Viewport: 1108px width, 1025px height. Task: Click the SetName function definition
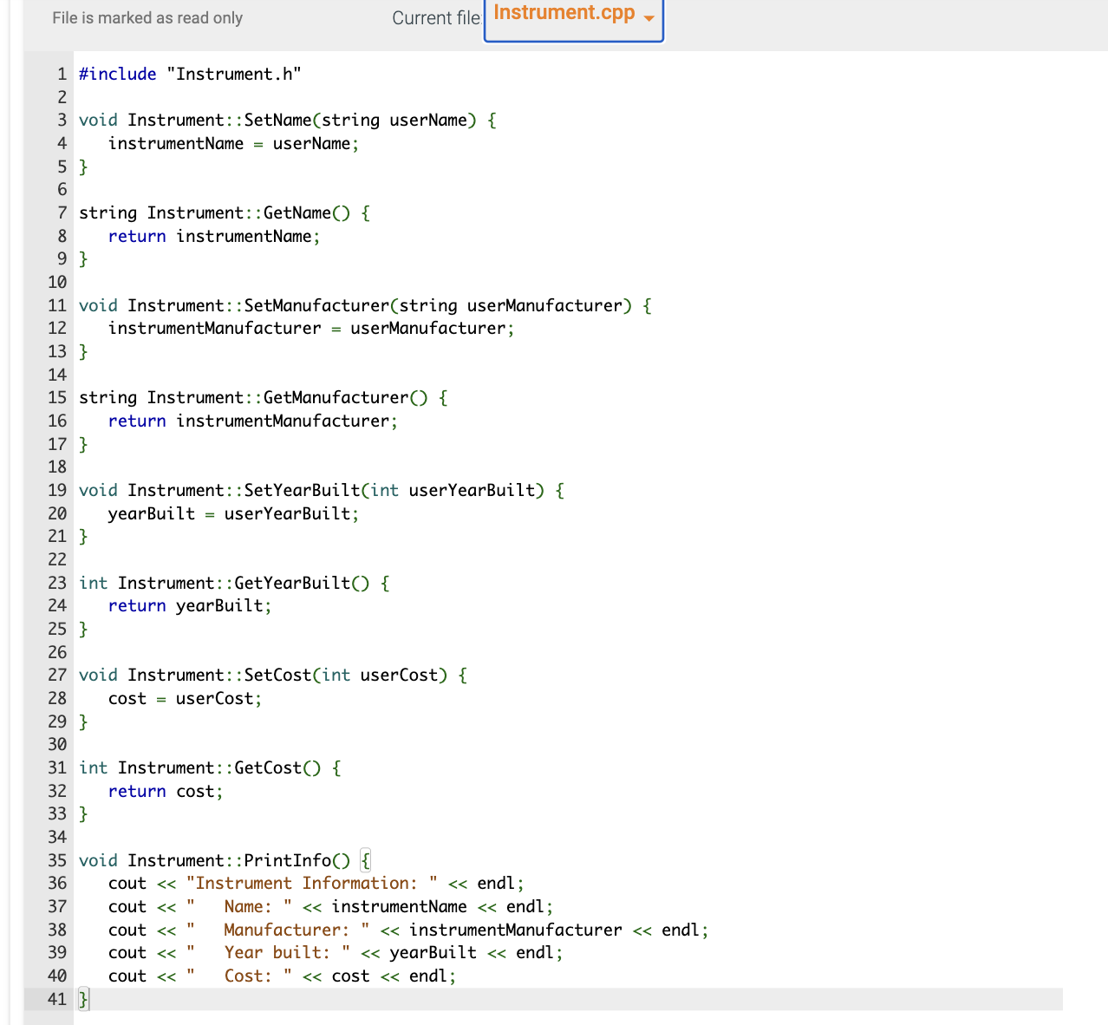pos(286,120)
